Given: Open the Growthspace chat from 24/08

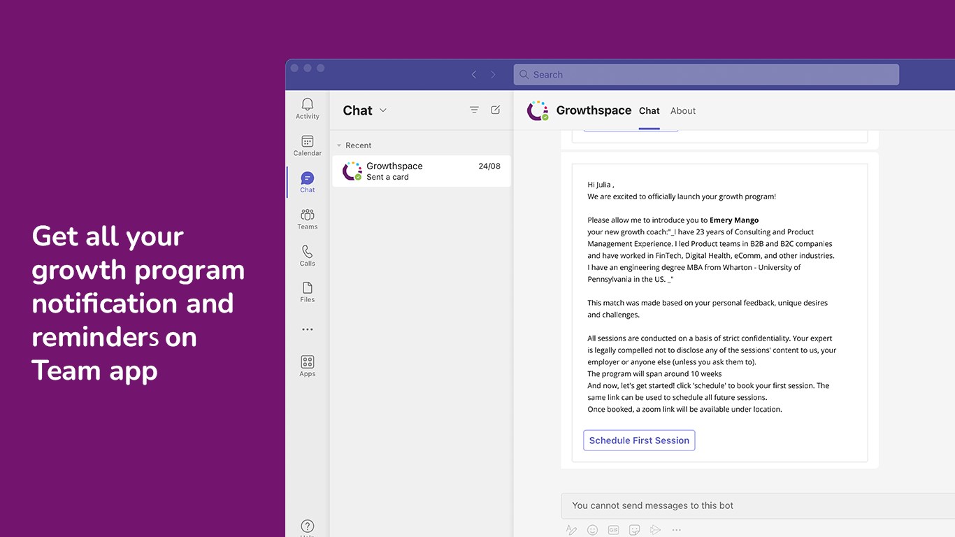Looking at the screenshot, I should (x=422, y=171).
